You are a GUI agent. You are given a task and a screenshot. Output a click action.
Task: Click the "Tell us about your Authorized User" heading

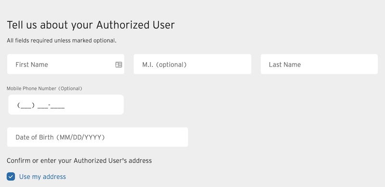click(x=90, y=25)
